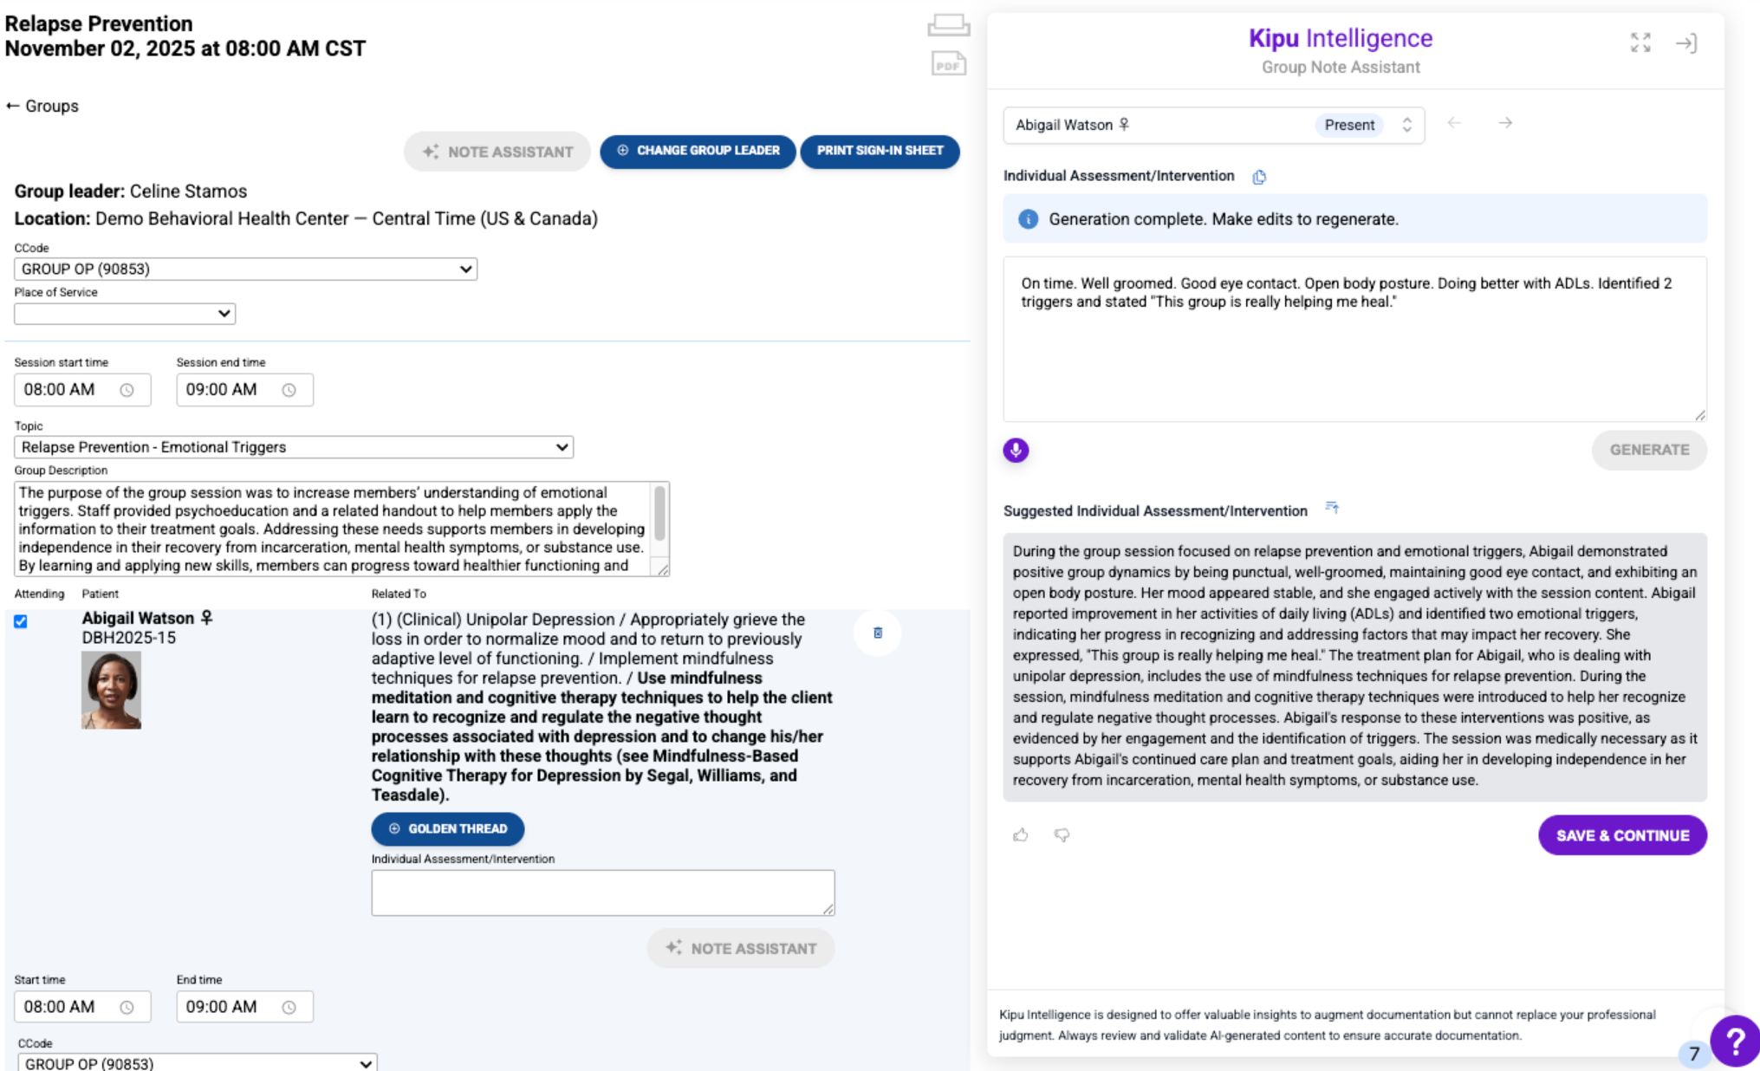Screen dimensions: 1760x1071
Task: Delete Abigail Watson's entry with trash icon
Action: pyautogui.click(x=877, y=633)
